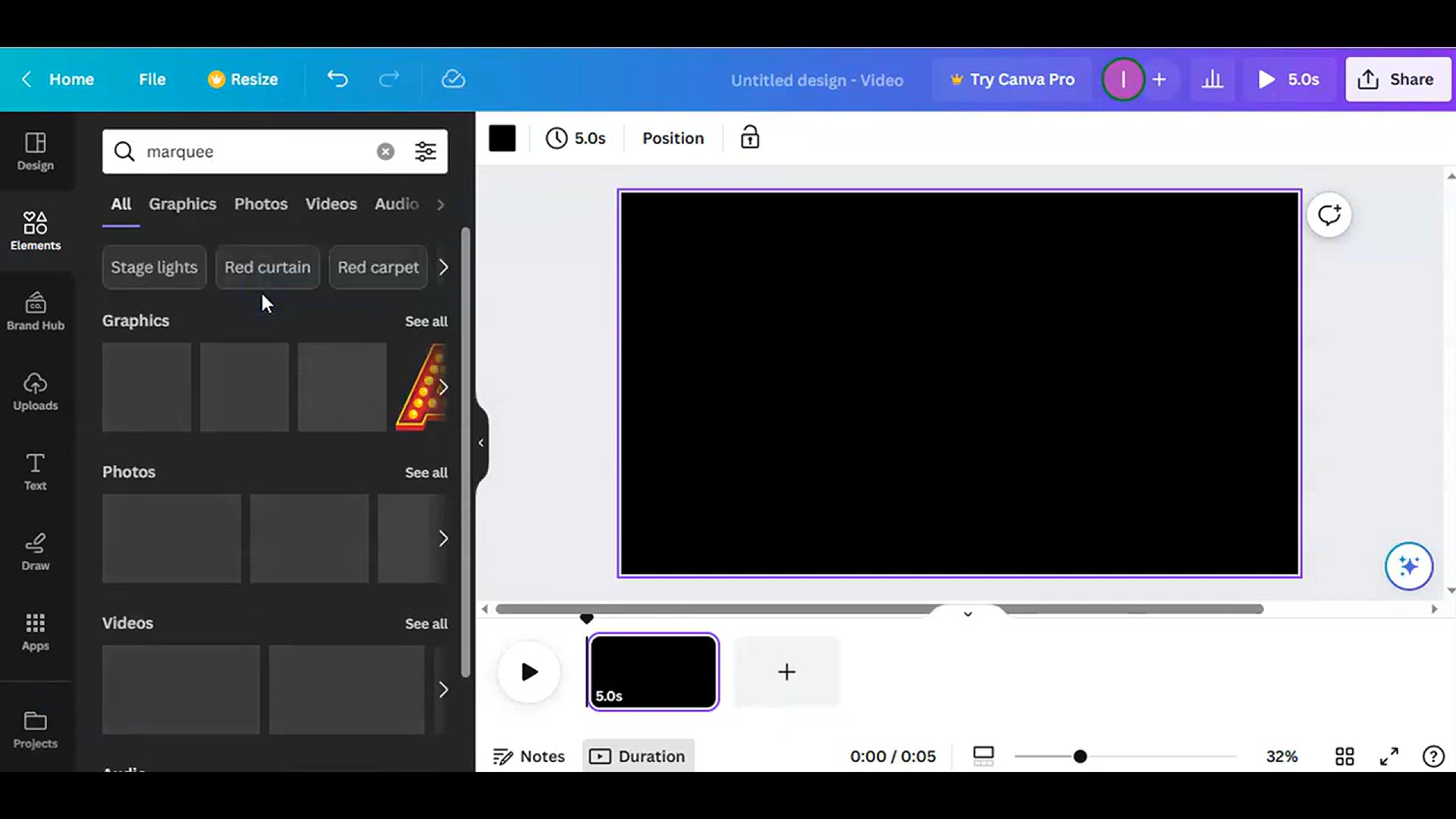Switch to the Graphics tab

183,204
